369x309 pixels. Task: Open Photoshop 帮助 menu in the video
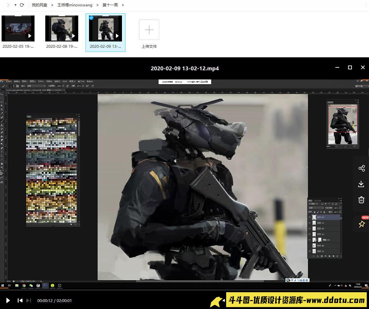tap(90, 81)
